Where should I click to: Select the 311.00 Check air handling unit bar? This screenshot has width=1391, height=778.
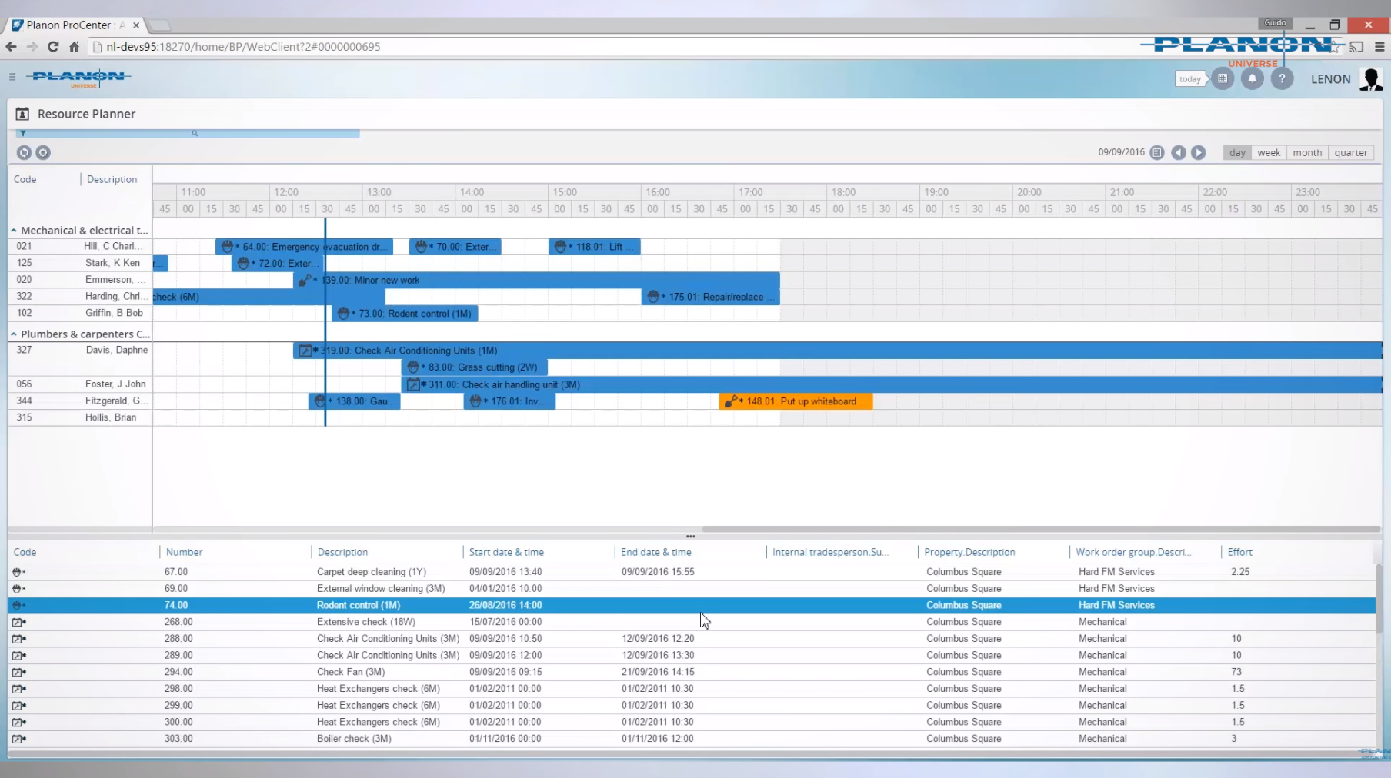click(x=892, y=384)
